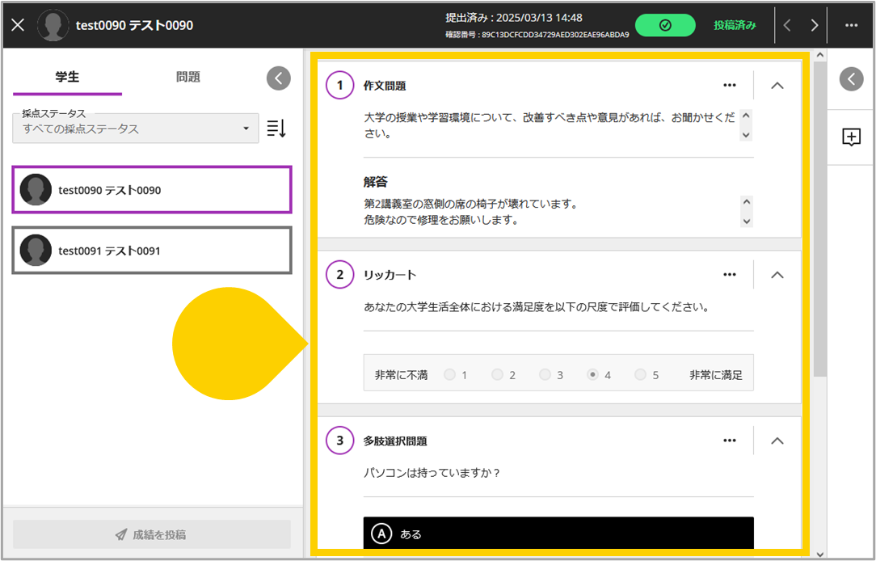Viewport: 876px width, 561px height.
Task: Click the 非常に満足 label
Action: [716, 375]
